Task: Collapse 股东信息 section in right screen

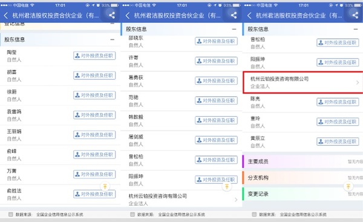Action: (356, 29)
